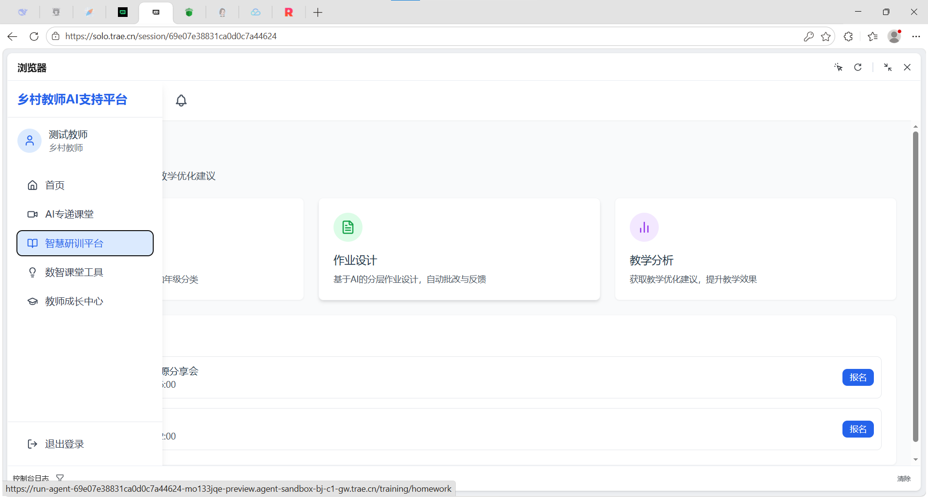This screenshot has height=498, width=928.
Task: Click the green homework design document icon
Action: [x=348, y=227]
